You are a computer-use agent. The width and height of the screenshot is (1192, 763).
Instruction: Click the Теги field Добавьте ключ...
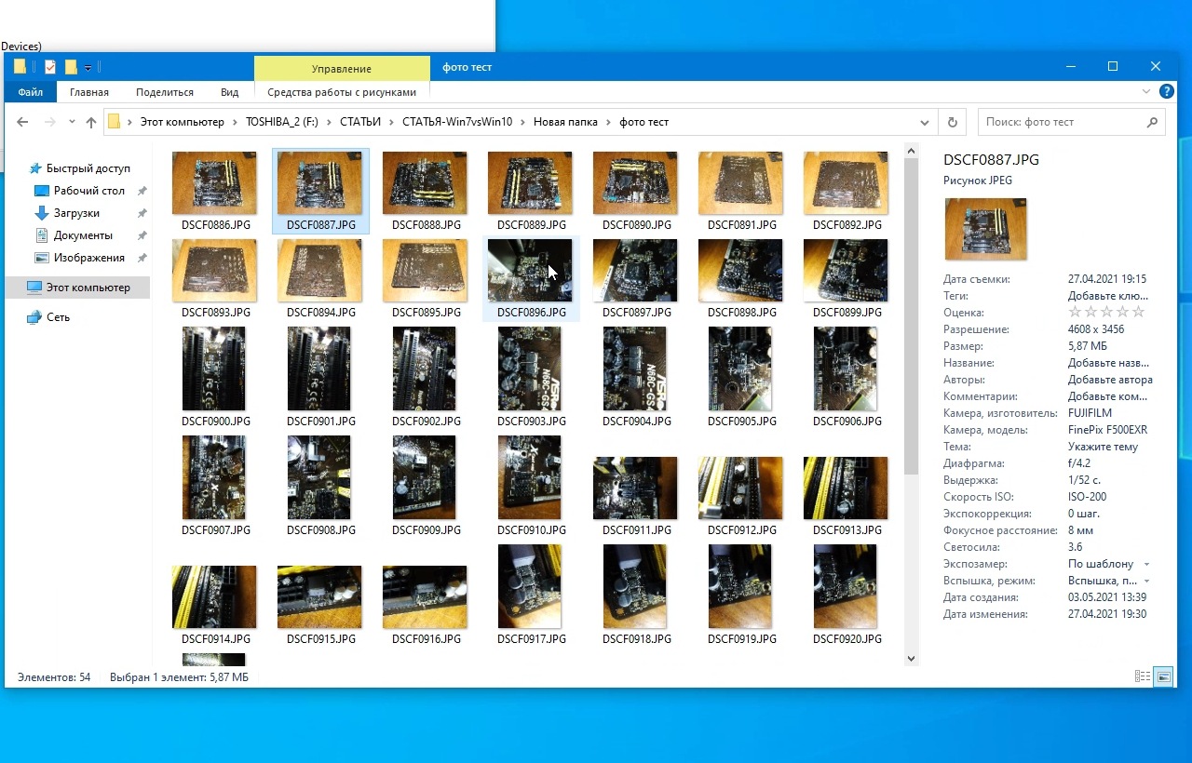pos(1107,296)
